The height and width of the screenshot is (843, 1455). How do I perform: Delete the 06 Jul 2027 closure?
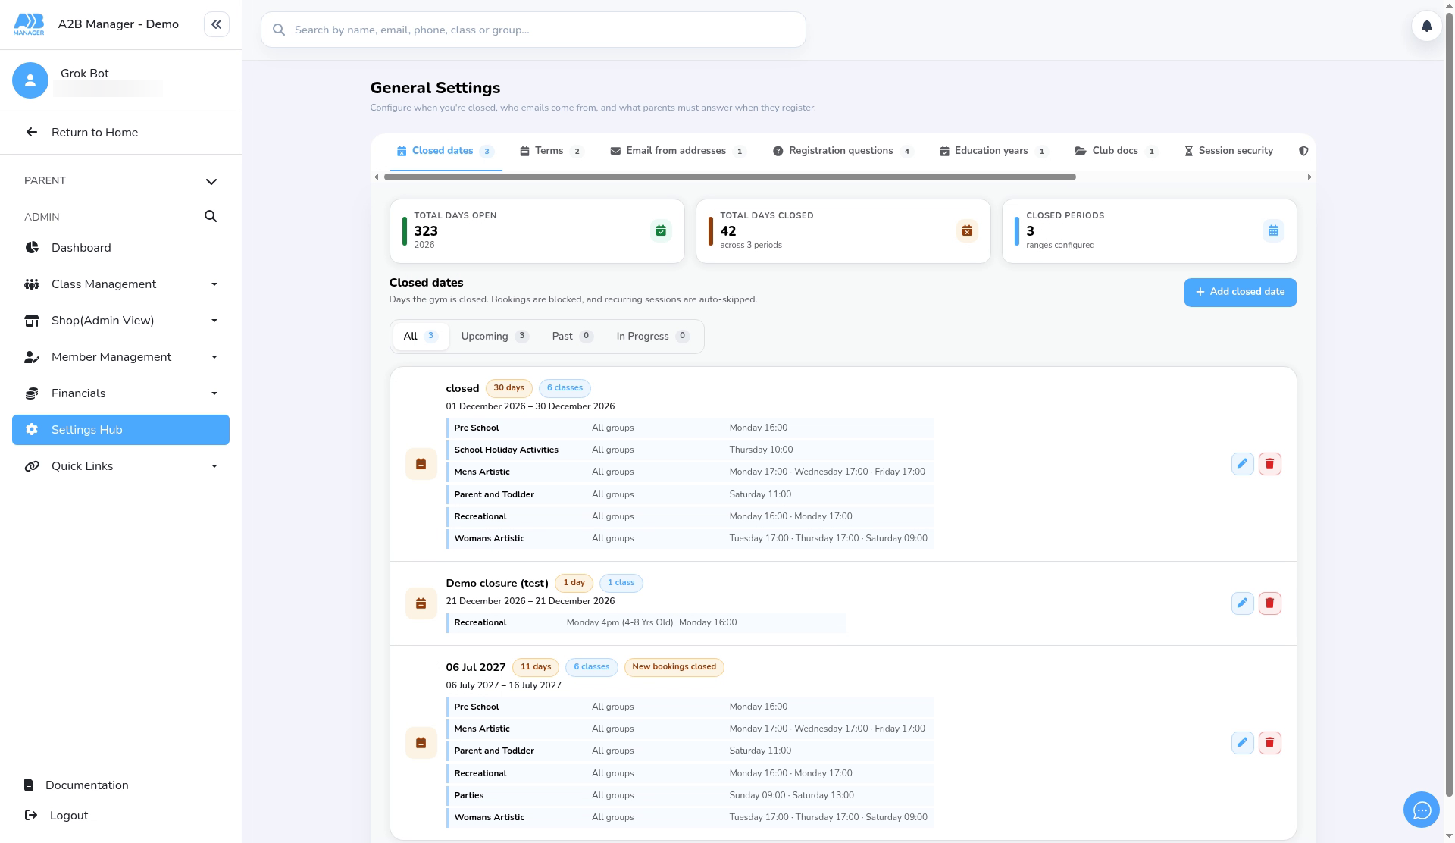pyautogui.click(x=1269, y=743)
